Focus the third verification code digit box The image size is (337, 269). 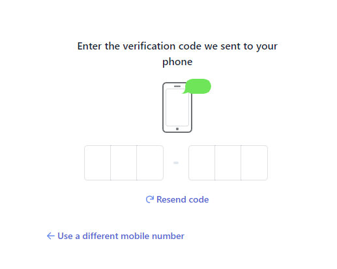click(x=150, y=163)
